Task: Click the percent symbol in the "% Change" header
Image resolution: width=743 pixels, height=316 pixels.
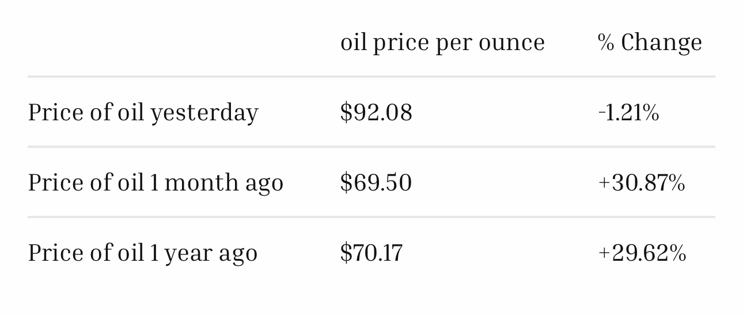Action: click(x=606, y=42)
